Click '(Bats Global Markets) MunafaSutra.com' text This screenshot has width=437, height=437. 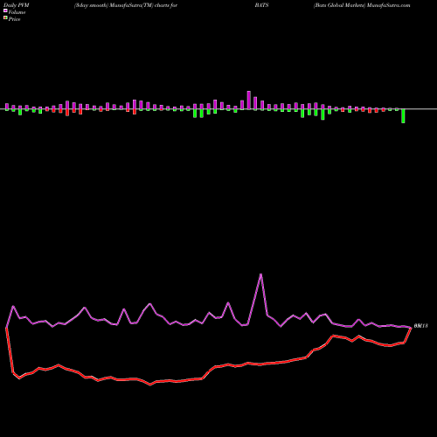[x=362, y=5]
